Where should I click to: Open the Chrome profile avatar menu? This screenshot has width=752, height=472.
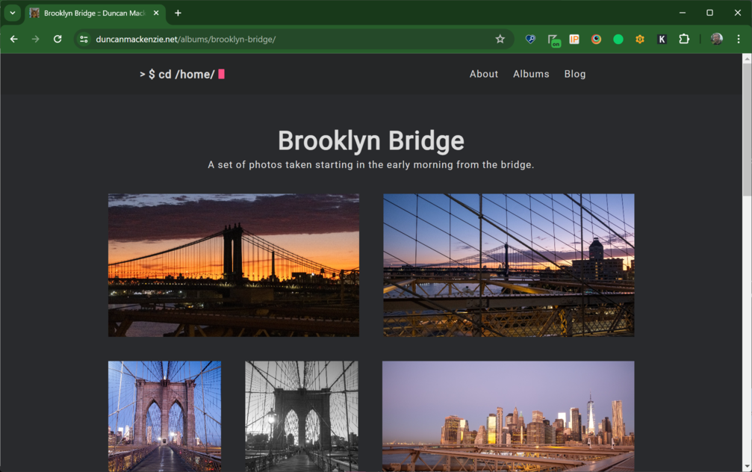pyautogui.click(x=716, y=39)
